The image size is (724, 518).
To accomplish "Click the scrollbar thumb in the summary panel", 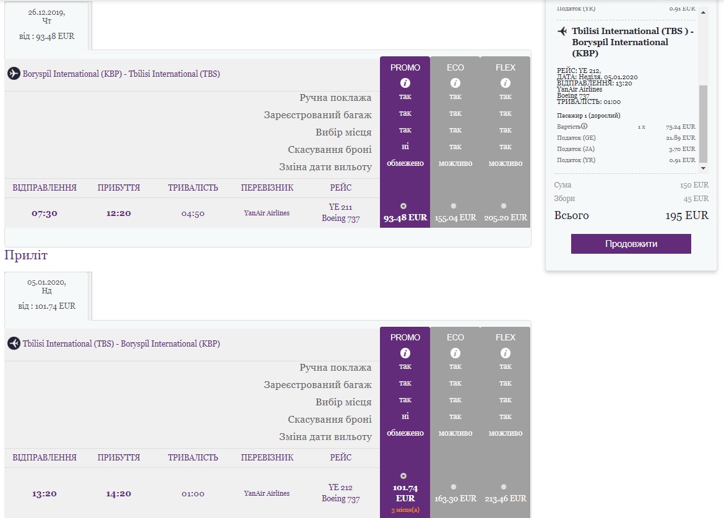I will (x=703, y=124).
